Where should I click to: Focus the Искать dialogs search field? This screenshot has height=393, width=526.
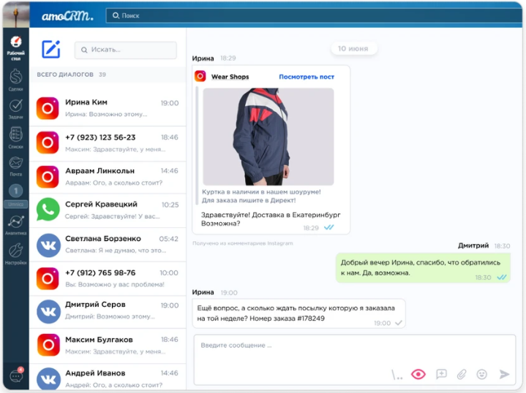(125, 50)
